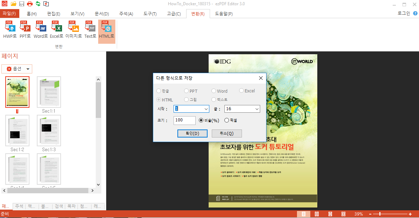Click the horizontal scrollbar right arrow

(x=93, y=190)
